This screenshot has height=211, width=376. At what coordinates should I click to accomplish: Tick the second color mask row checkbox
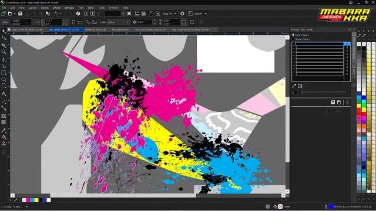pyautogui.click(x=294, y=47)
